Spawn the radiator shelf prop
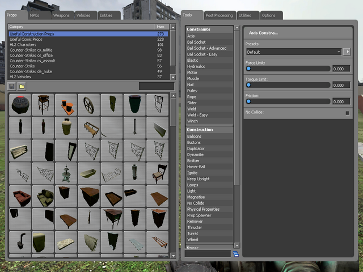 [20, 151]
